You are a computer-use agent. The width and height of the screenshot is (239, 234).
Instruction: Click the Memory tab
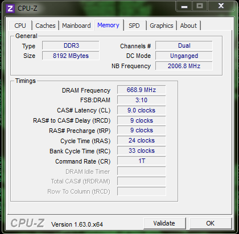108,25
